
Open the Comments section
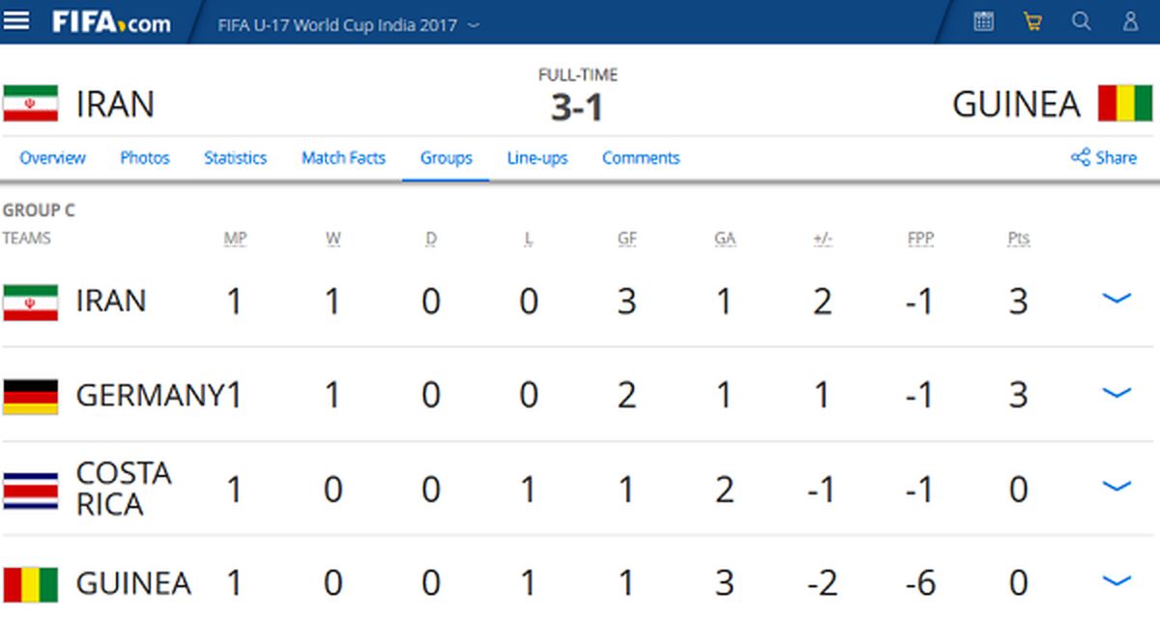tap(641, 157)
